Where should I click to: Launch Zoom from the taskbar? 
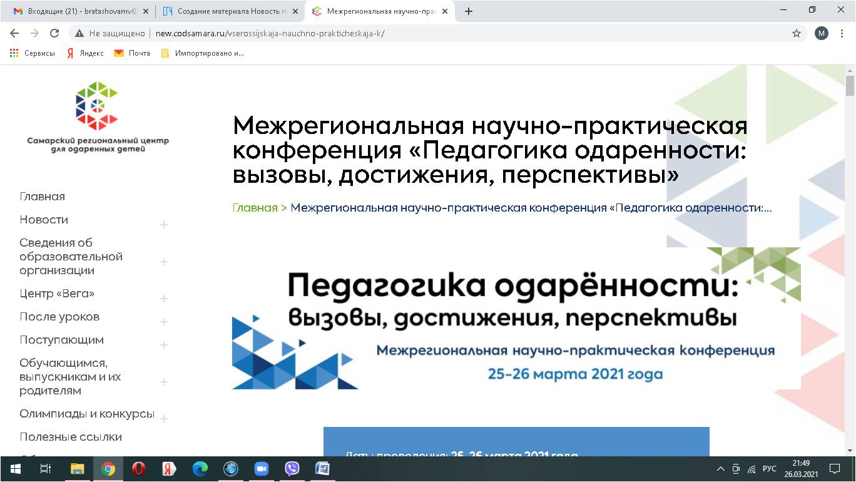[261, 469]
